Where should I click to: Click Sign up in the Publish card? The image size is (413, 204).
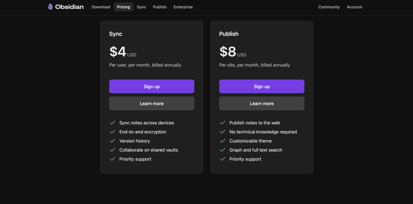click(x=262, y=86)
